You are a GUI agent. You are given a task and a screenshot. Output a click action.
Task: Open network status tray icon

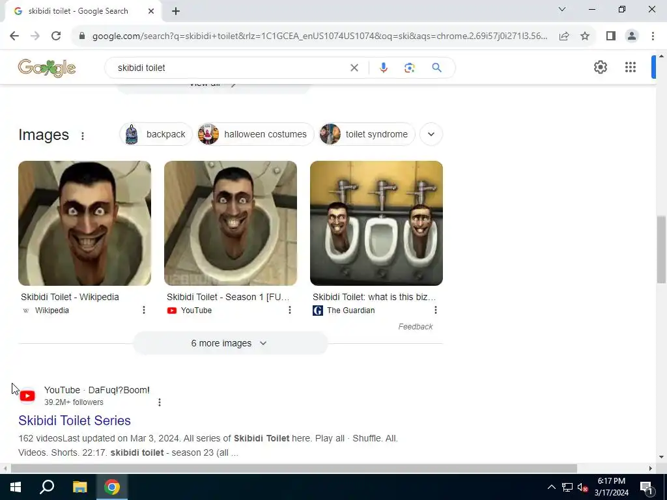pyautogui.click(x=567, y=487)
